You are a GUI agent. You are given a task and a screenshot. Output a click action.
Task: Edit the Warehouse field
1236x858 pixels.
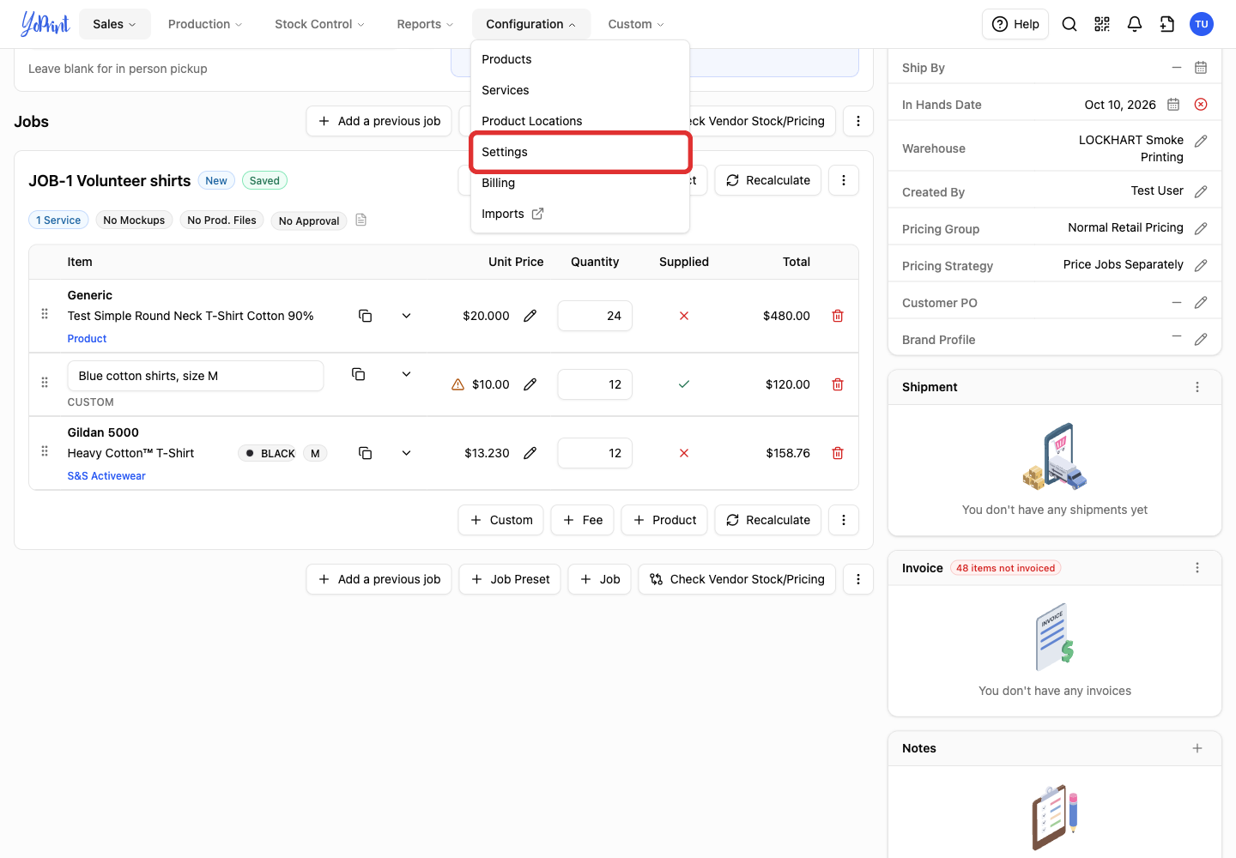pyautogui.click(x=1201, y=141)
